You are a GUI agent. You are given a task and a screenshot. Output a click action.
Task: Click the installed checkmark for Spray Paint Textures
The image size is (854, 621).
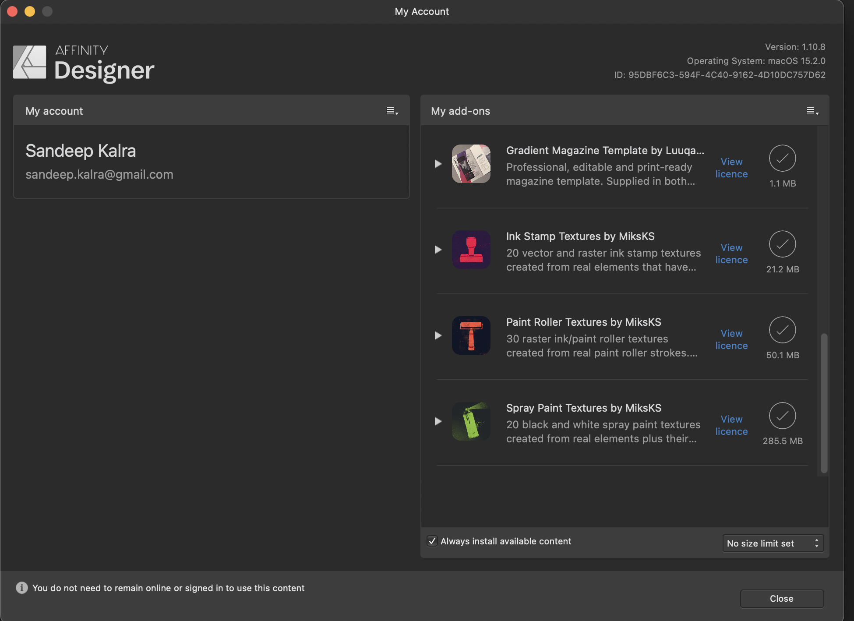pyautogui.click(x=782, y=416)
